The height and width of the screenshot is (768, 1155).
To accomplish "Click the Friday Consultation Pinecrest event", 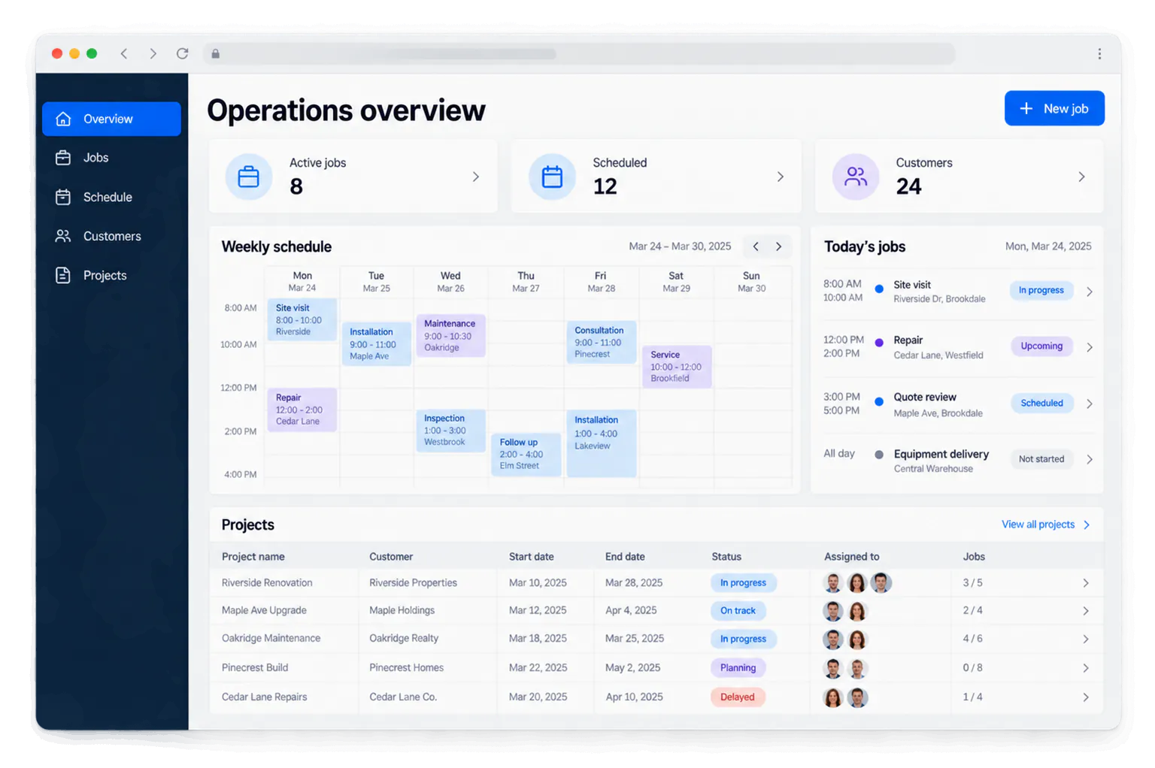I will [602, 342].
